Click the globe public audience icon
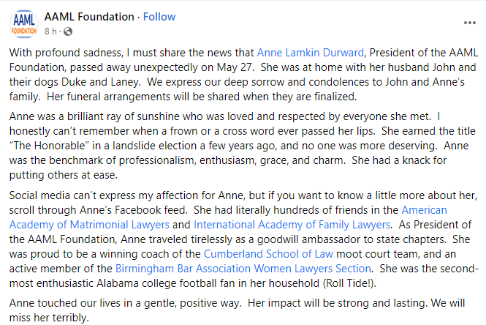The image size is (486, 325). [68, 31]
